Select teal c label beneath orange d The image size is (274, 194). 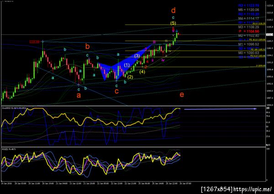tap(173, 18)
